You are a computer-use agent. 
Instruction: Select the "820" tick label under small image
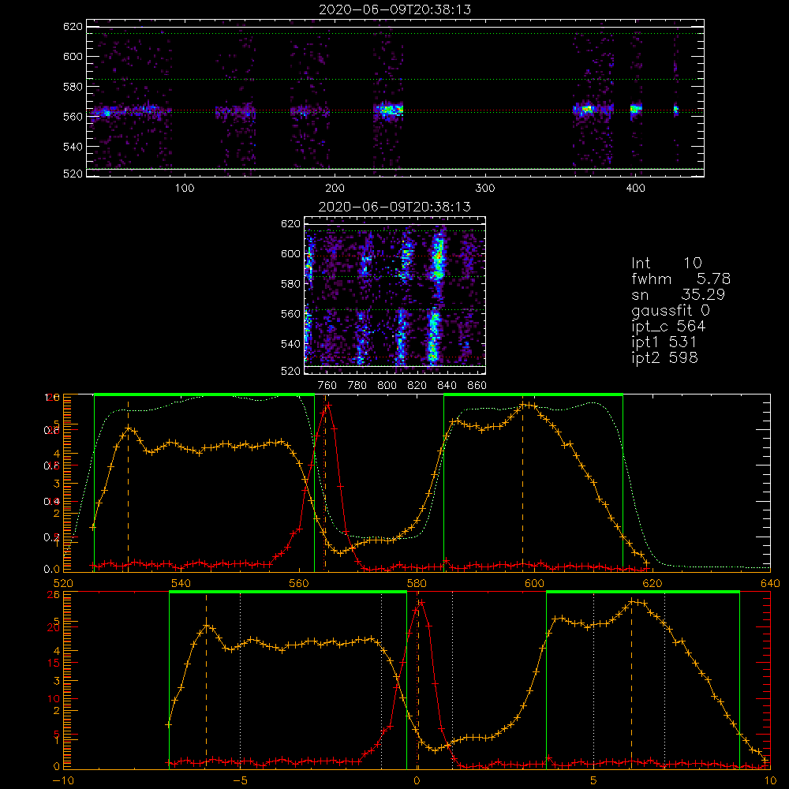pos(417,386)
